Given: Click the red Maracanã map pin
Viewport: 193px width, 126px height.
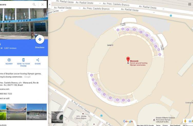Looking at the screenshot, I should (128, 60).
